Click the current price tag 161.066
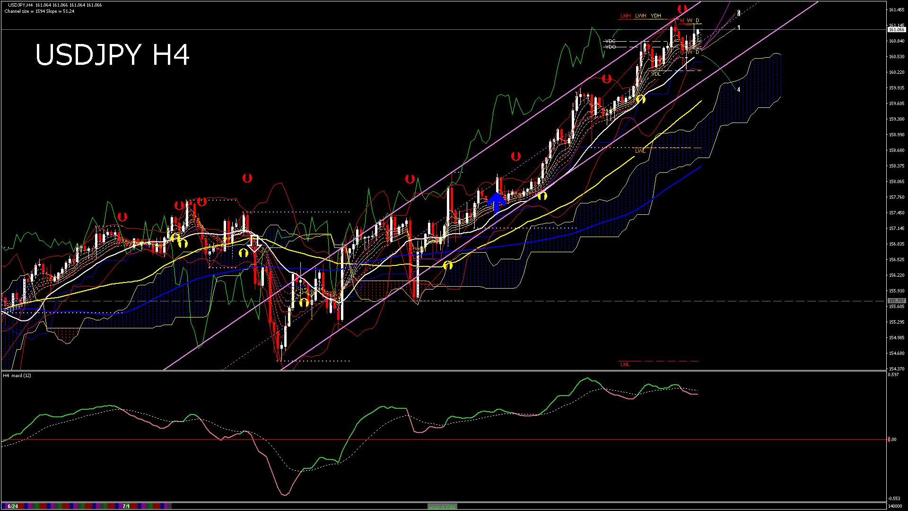 pyautogui.click(x=896, y=29)
